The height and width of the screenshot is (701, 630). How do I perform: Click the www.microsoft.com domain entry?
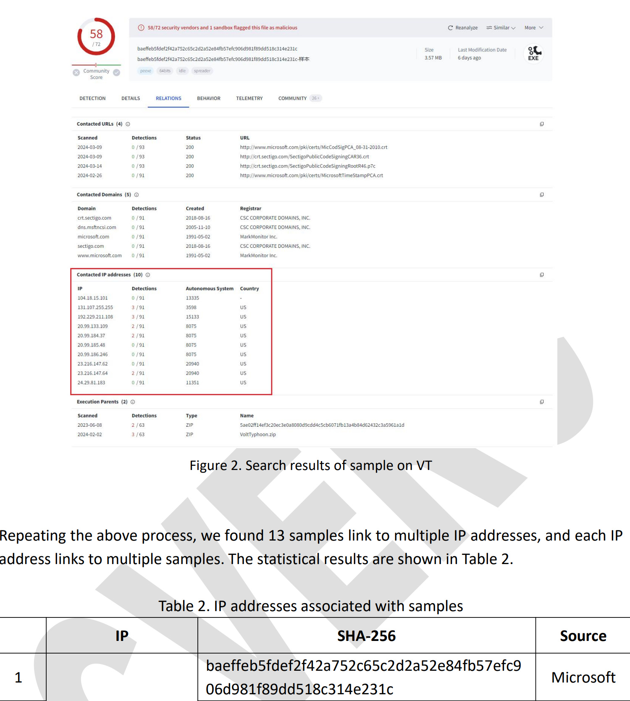point(100,255)
